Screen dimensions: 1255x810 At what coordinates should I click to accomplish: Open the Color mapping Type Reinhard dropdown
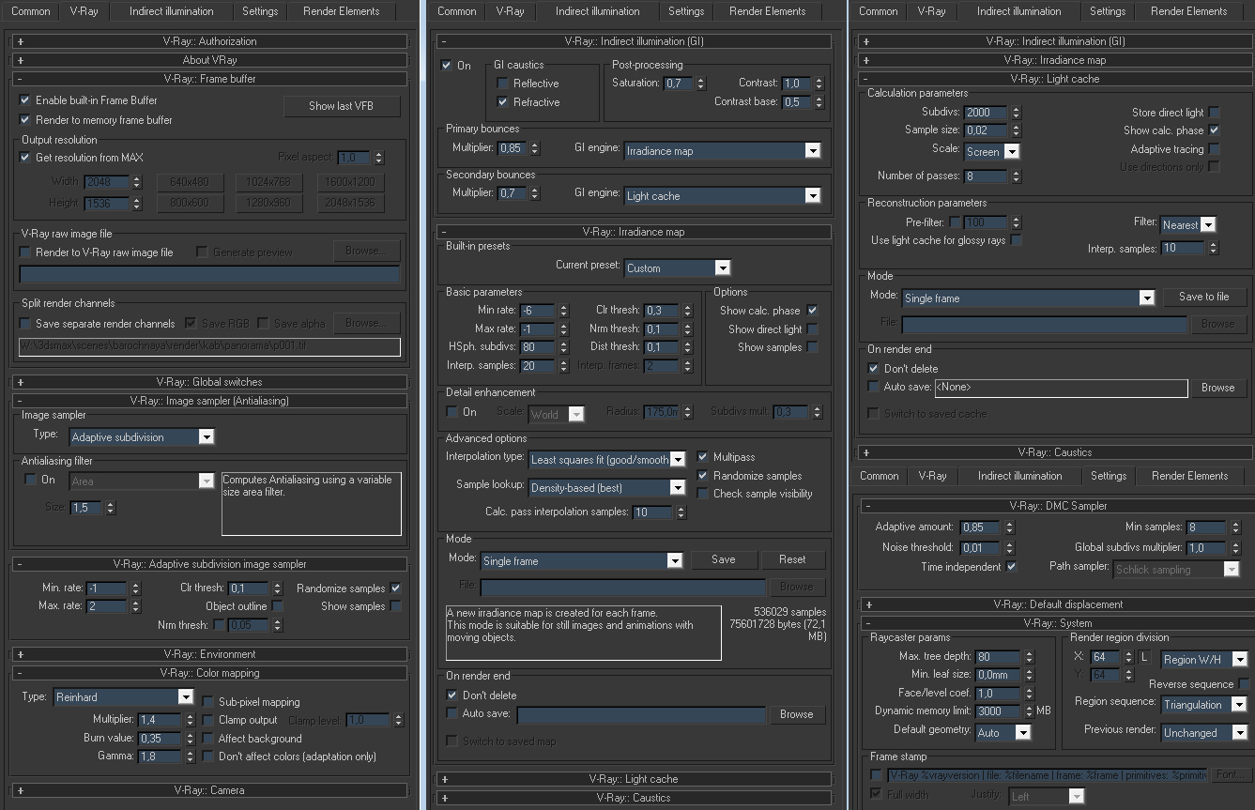point(123,697)
